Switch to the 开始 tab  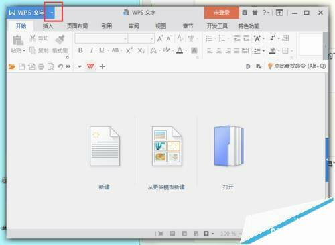21,26
